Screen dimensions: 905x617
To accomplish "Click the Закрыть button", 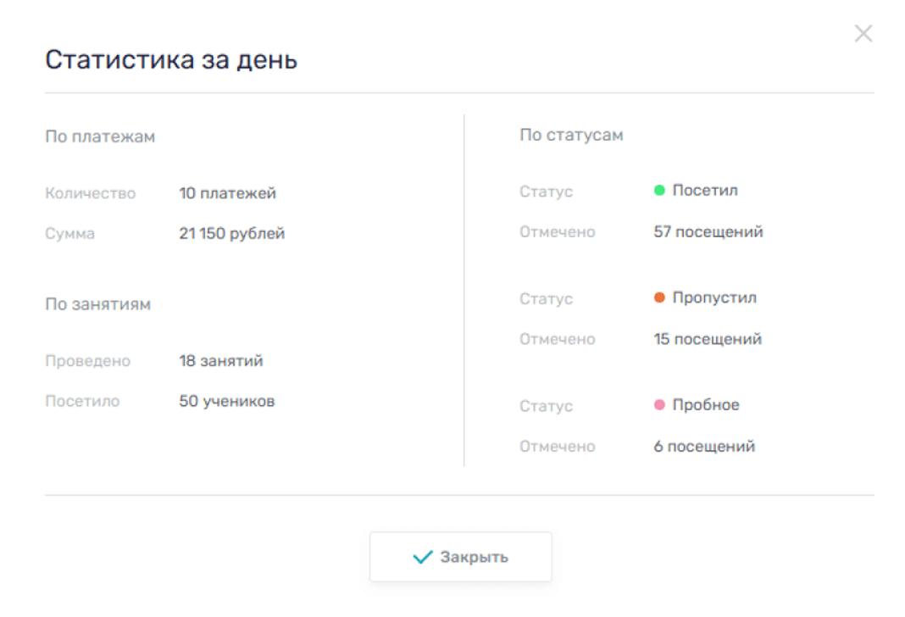I will [460, 557].
